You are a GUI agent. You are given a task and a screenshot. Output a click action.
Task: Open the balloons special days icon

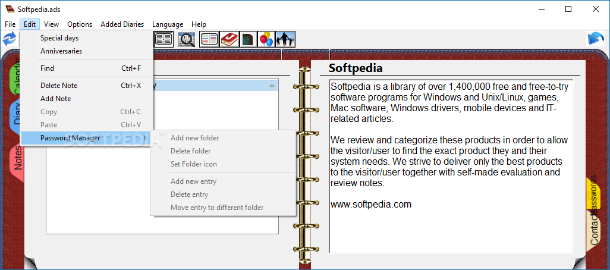tap(266, 39)
